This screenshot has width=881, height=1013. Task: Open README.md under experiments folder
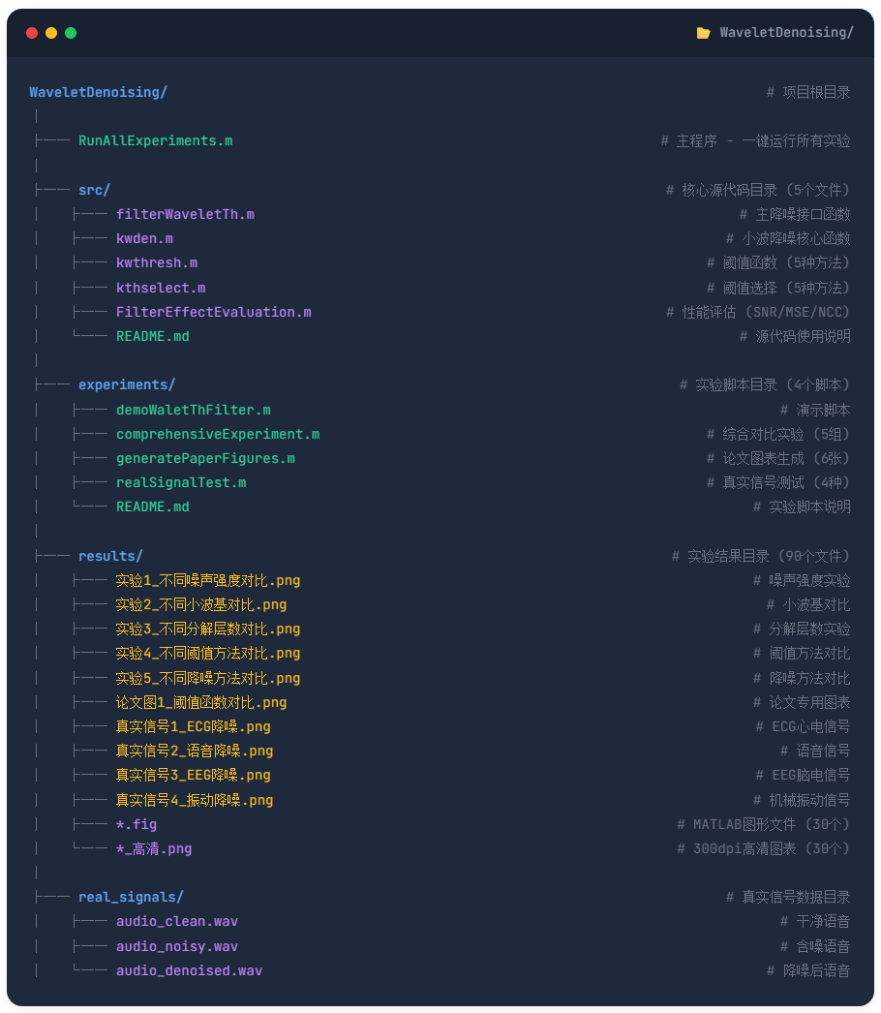152,506
